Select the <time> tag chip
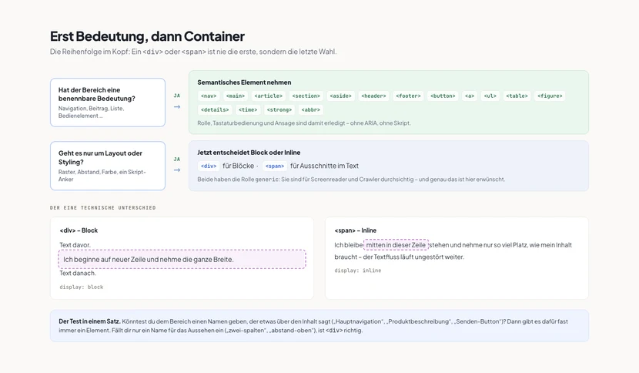Viewport: 639px width, 373px height. (x=248, y=109)
